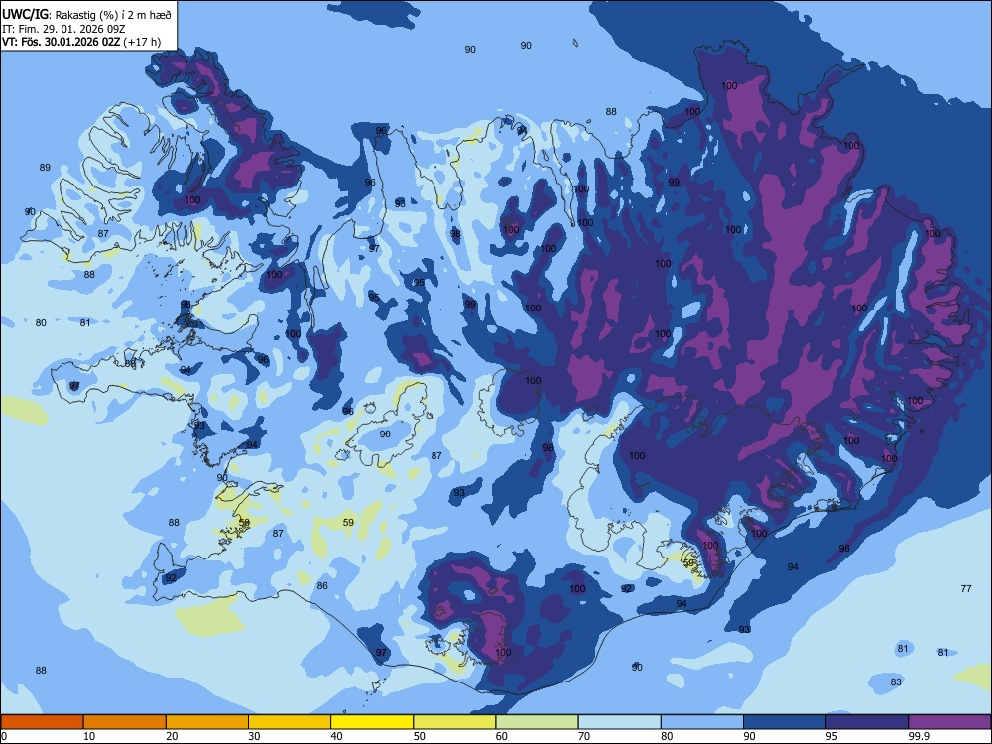The height and width of the screenshot is (744, 992).
Task: Click the legend label '10'
Action: pyautogui.click(x=90, y=736)
